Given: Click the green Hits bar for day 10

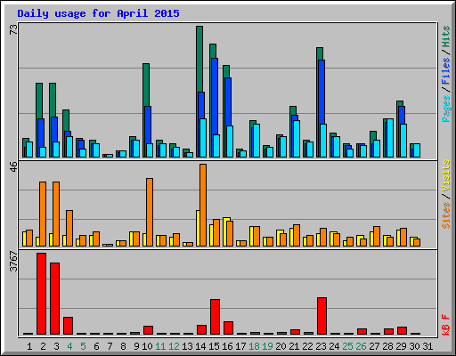Looking at the screenshot, I should [x=146, y=85].
